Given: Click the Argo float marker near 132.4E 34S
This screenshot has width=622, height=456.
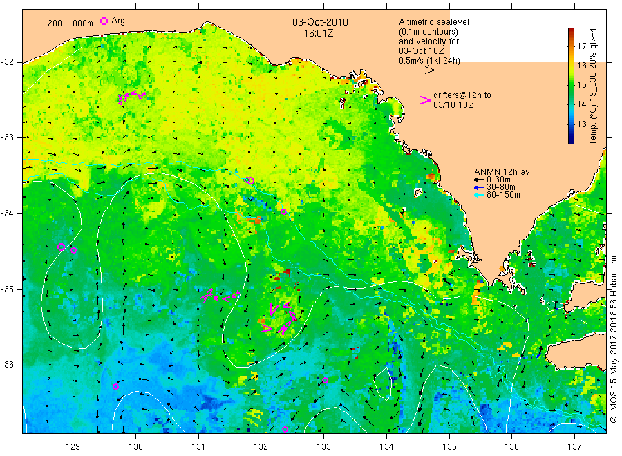Looking at the screenshot, I should click(284, 211).
